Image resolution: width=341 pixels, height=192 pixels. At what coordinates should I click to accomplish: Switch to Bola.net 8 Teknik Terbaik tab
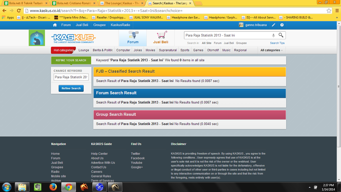pos(26,3)
